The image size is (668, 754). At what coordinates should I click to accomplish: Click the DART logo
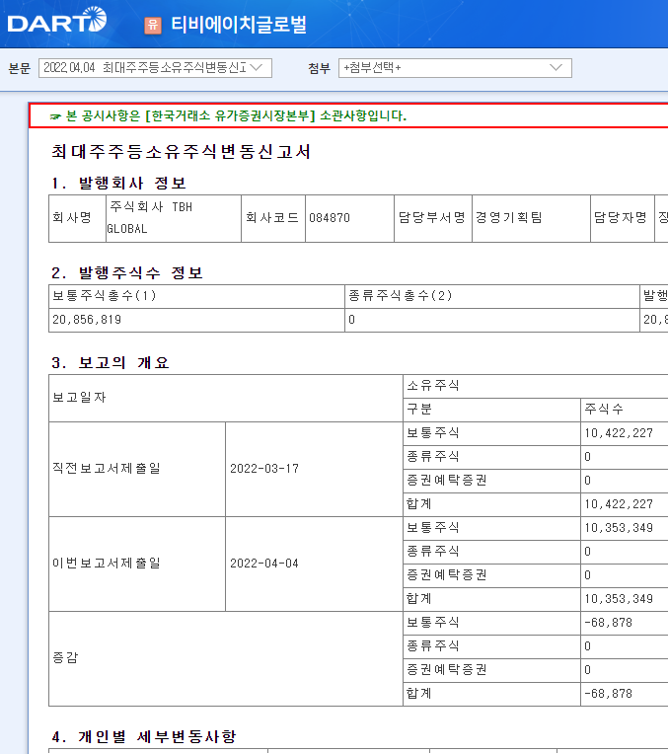coord(57,20)
